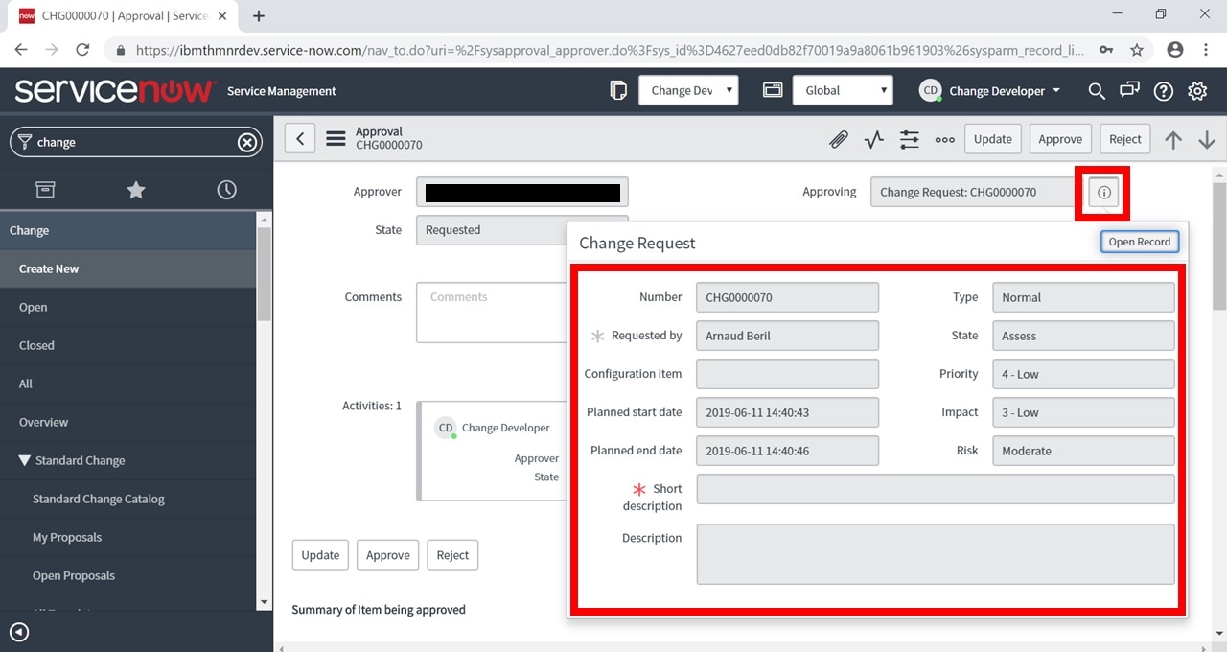Open the Approval form context menu
The height and width of the screenshot is (652, 1227).
(x=335, y=138)
